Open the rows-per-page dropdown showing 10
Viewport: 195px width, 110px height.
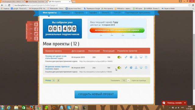pyautogui.click(x=126, y=80)
